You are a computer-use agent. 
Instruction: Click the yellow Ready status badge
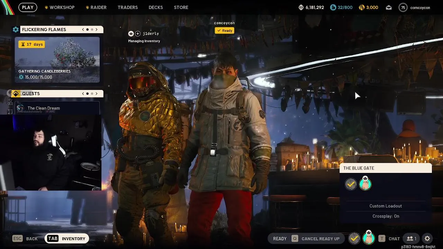click(224, 30)
